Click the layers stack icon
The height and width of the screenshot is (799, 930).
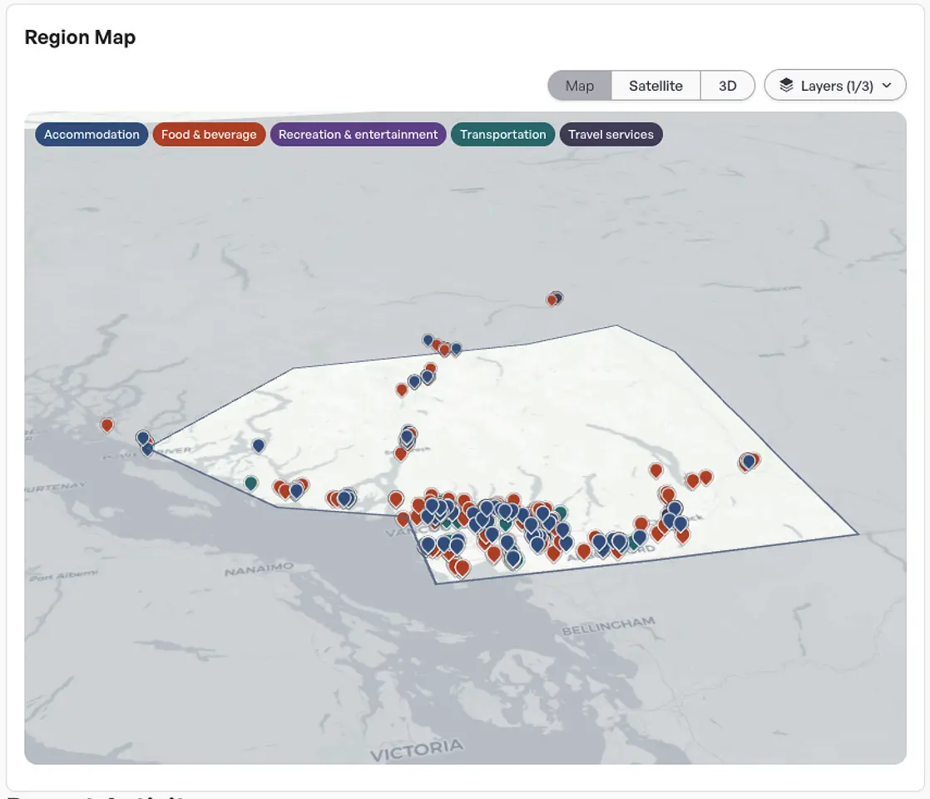click(786, 86)
